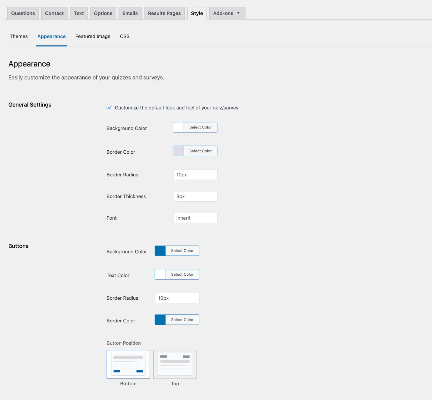Image resolution: width=432 pixels, height=400 pixels.
Task: Focus the Border Thickness input field
Action: pos(195,196)
